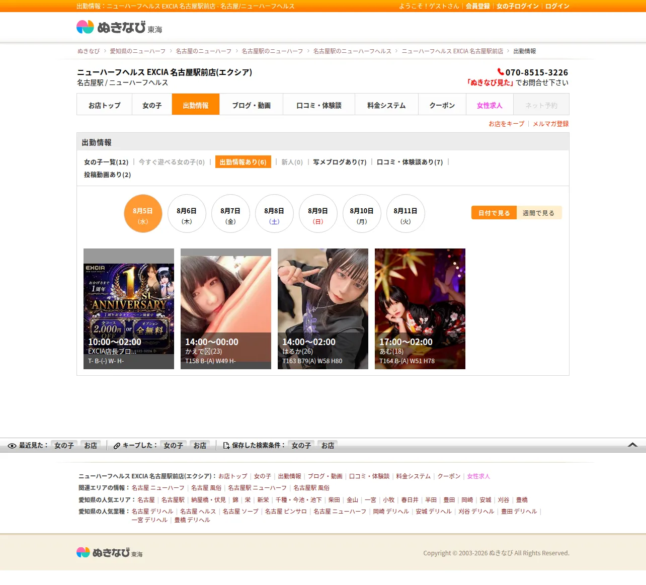
Task: Click footer link 名古屋 デリヘル
Action: [x=152, y=512]
